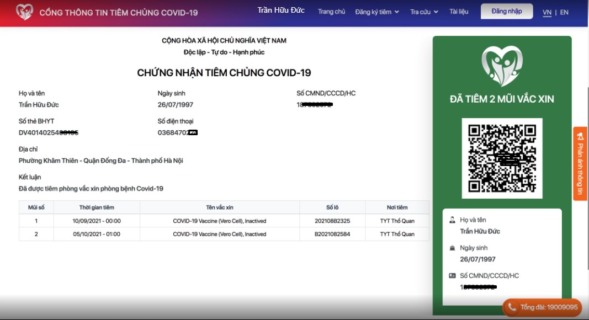The height and width of the screenshot is (320, 589).
Task: Click the QR code image
Action: [x=502, y=158]
